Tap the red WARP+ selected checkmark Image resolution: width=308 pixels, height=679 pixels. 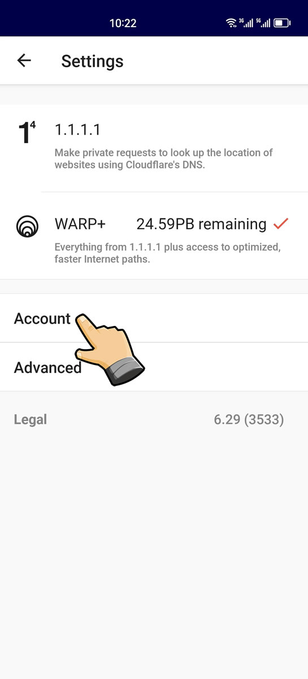click(281, 224)
